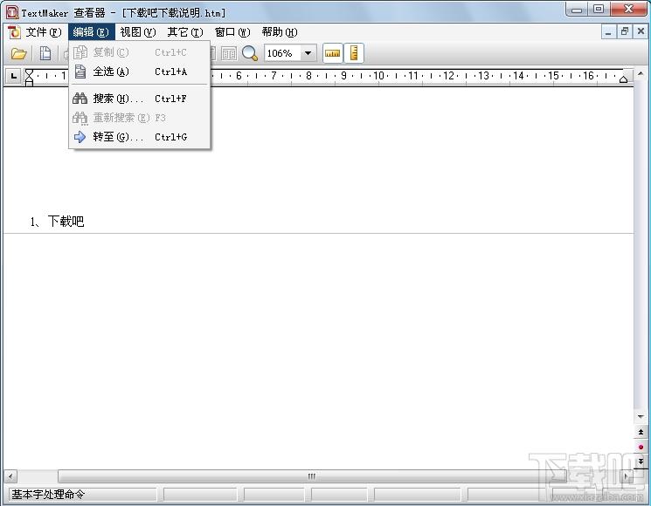Click the document page toolbar icon

45,53
